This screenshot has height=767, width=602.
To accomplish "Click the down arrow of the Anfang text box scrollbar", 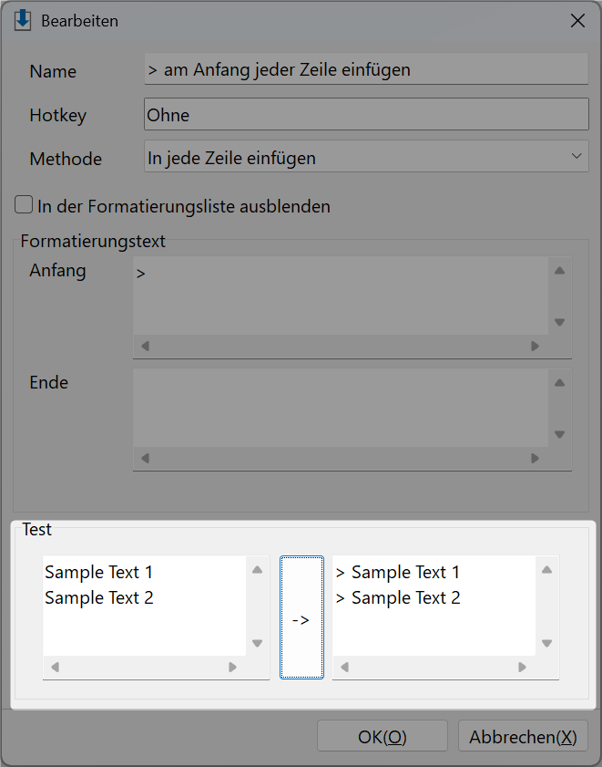I will (559, 322).
